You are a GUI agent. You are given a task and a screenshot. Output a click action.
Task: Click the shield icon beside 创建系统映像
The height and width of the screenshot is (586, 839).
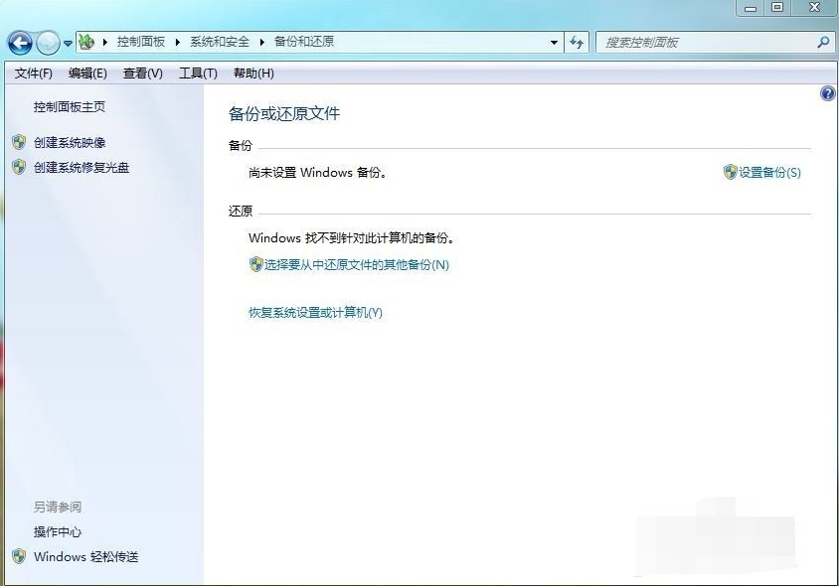pos(19,142)
